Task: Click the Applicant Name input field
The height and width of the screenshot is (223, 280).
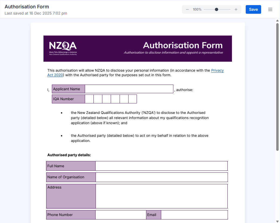Action: (129, 89)
